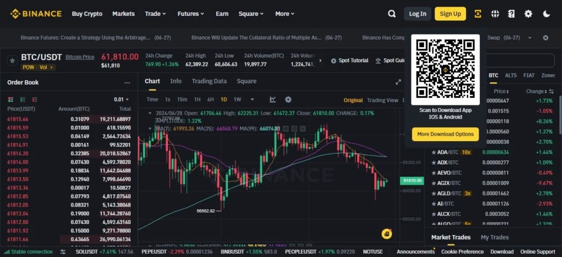Switch to the Trading Data tab
The height and width of the screenshot is (257, 562).
(x=209, y=81)
